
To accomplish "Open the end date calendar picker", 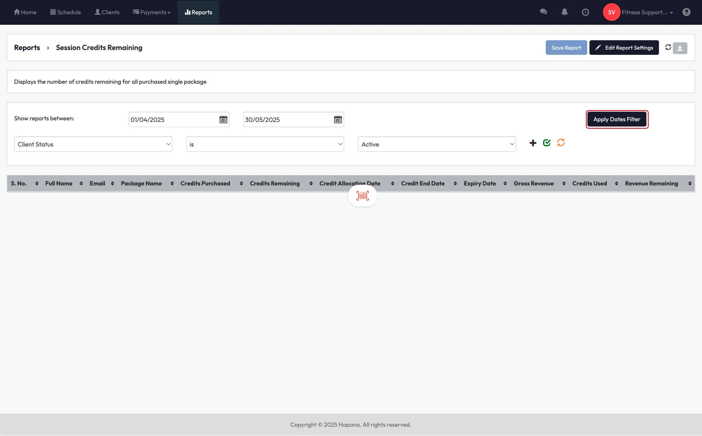I will (338, 120).
